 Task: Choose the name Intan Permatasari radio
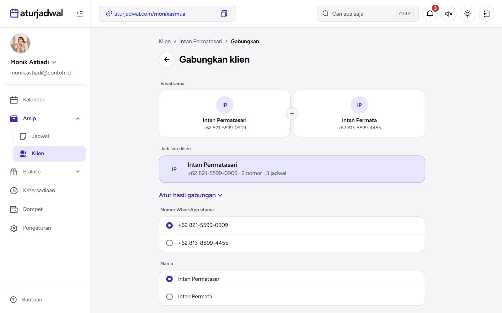pyautogui.click(x=169, y=279)
